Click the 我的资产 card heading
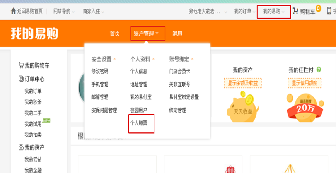Screen dimensions: 336x173 [243, 70]
